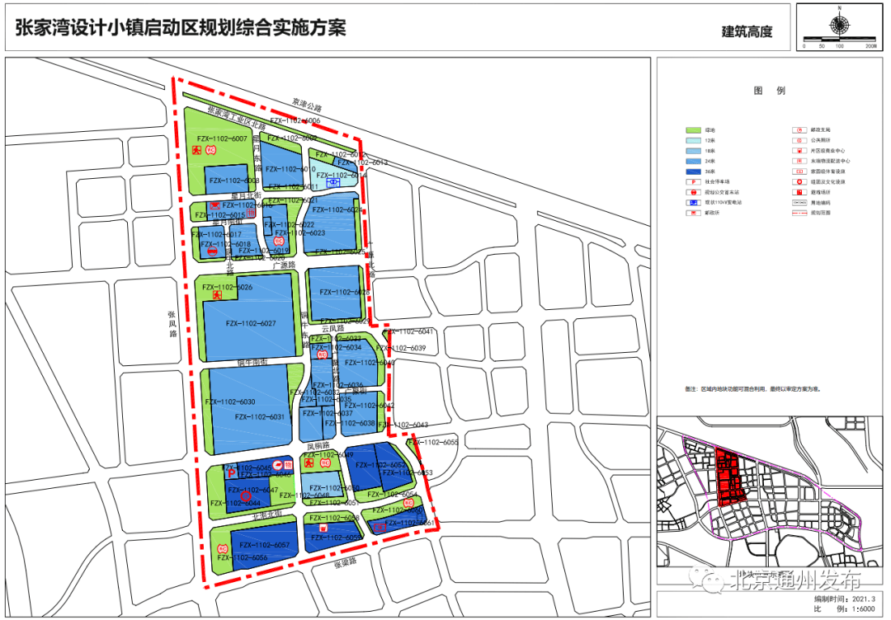
Task: Click the social parking 'P' legend icon
Action: 693,182
